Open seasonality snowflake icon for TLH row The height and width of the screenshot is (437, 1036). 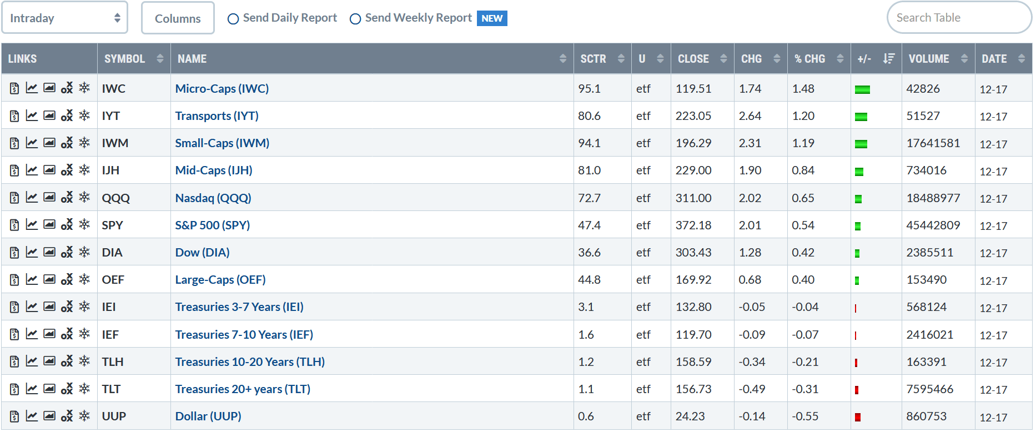pos(84,360)
